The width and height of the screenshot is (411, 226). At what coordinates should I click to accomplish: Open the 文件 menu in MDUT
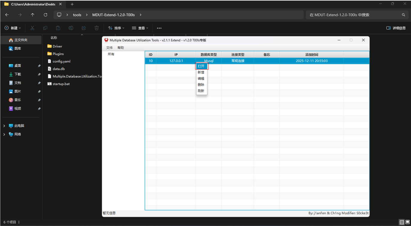point(110,48)
